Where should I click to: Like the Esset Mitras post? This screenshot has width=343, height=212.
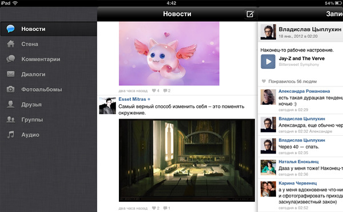(155, 208)
